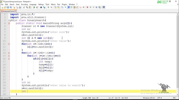Click the vertical scrollbar up arrow
179x100 pixels.
point(178,14)
